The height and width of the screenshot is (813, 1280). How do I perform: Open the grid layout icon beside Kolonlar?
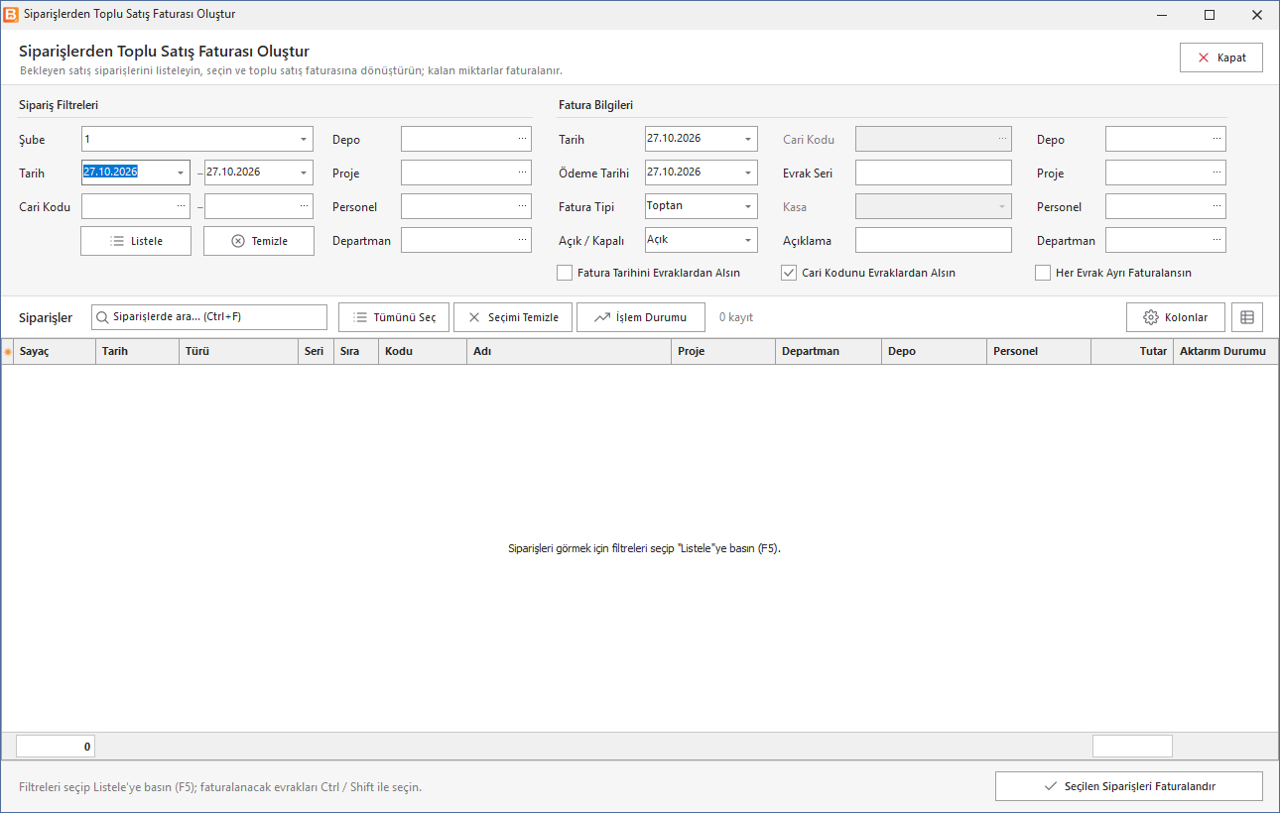(x=1247, y=317)
